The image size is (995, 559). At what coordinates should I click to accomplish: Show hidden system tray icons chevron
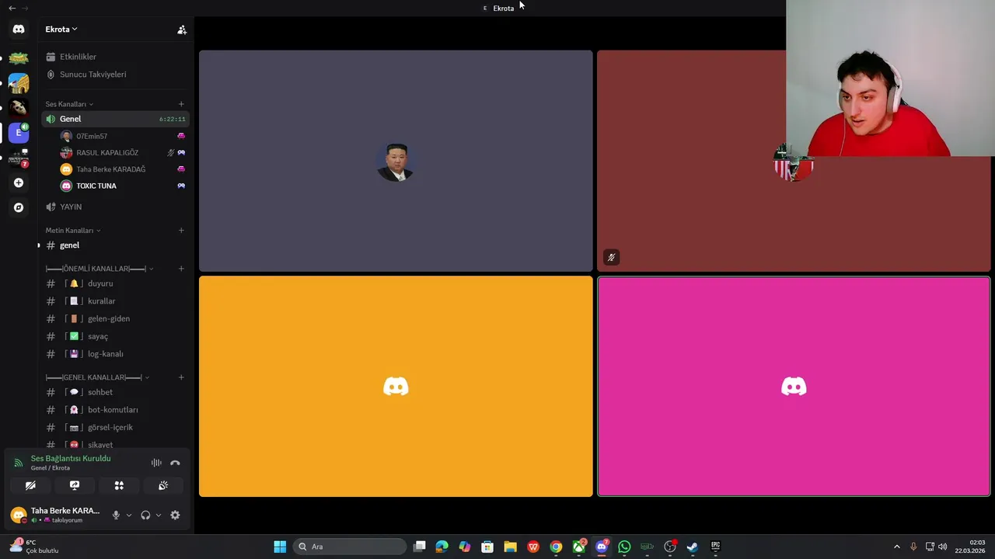pyautogui.click(x=896, y=547)
